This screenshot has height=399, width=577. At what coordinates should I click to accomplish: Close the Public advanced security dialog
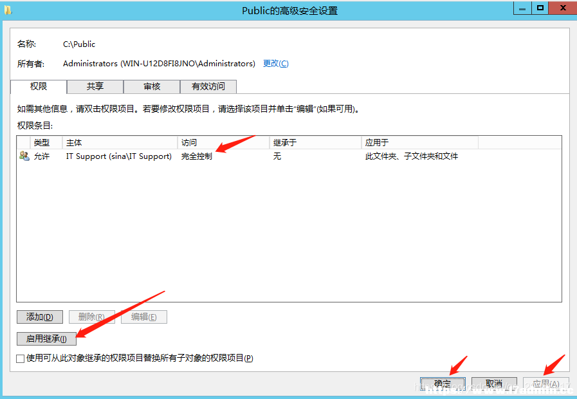click(x=563, y=8)
